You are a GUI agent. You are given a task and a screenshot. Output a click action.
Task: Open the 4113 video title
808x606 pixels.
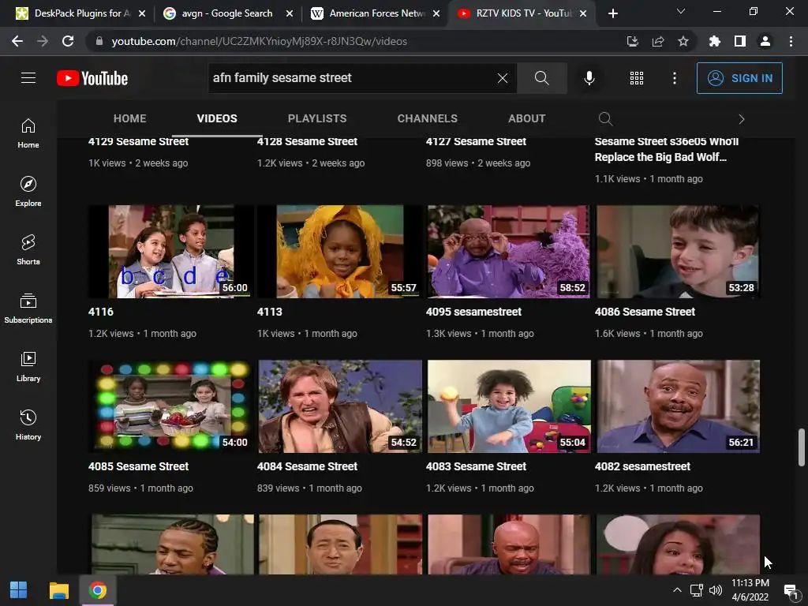[270, 312]
